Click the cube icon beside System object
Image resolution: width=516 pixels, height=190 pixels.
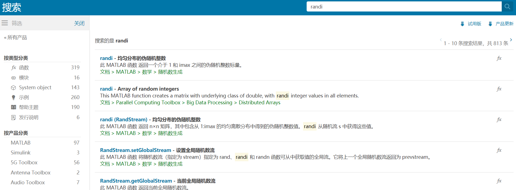[13, 88]
